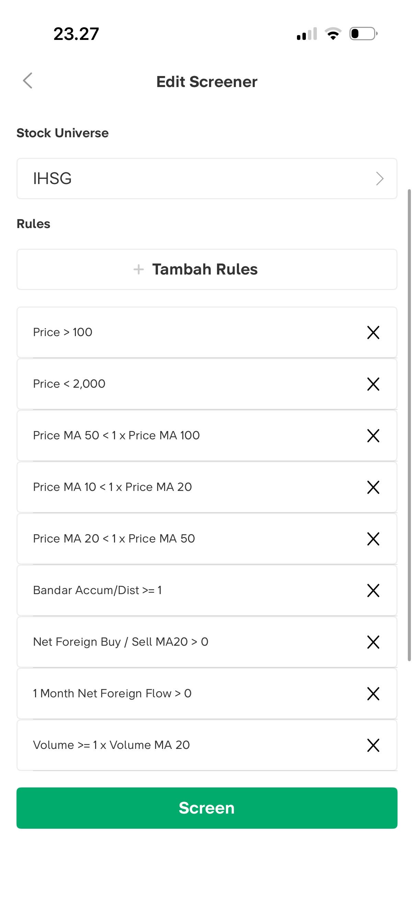Edit the Bandar Accum/Dist >= 1 rule text
Viewport: 414px width, 902px height.
[x=97, y=590]
